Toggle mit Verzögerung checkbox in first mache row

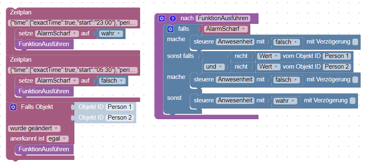click(355, 42)
